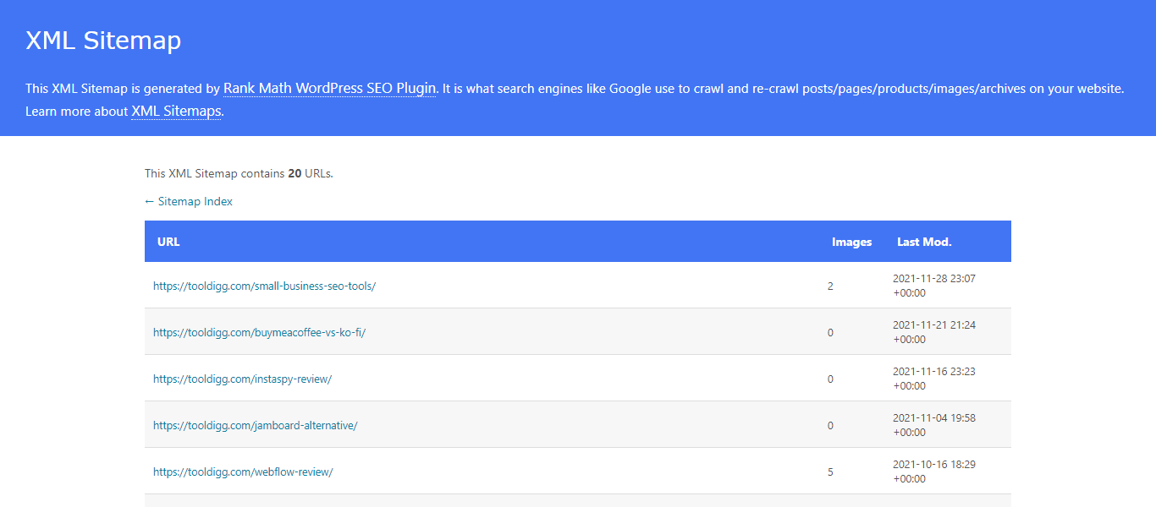Screen dimensions: 1156x507
Task: Open the instaspy-review URL
Action: 242,379
